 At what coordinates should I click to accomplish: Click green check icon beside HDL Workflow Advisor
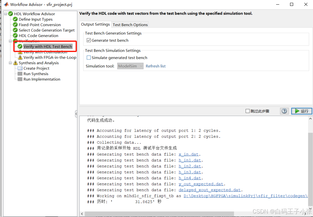(x=11, y=14)
